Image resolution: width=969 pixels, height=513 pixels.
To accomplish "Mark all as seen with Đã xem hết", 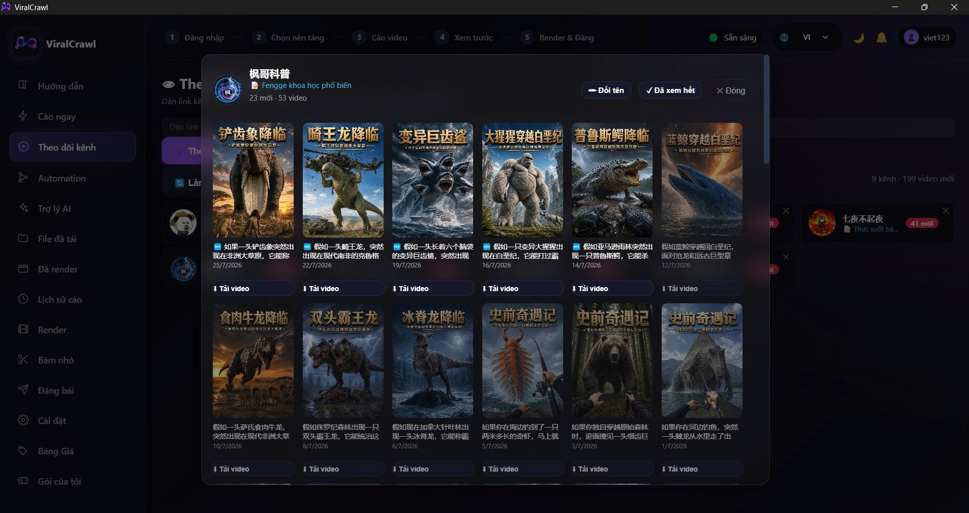I will 671,90.
